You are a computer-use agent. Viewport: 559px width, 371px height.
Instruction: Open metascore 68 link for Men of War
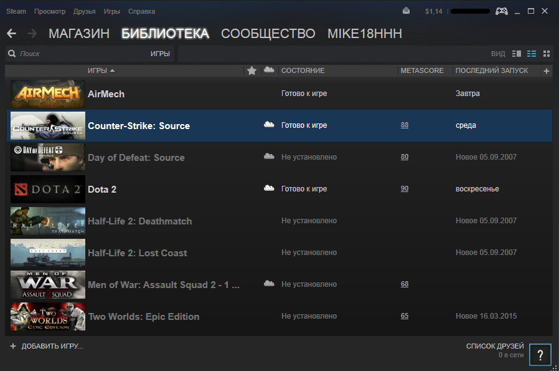click(x=405, y=284)
